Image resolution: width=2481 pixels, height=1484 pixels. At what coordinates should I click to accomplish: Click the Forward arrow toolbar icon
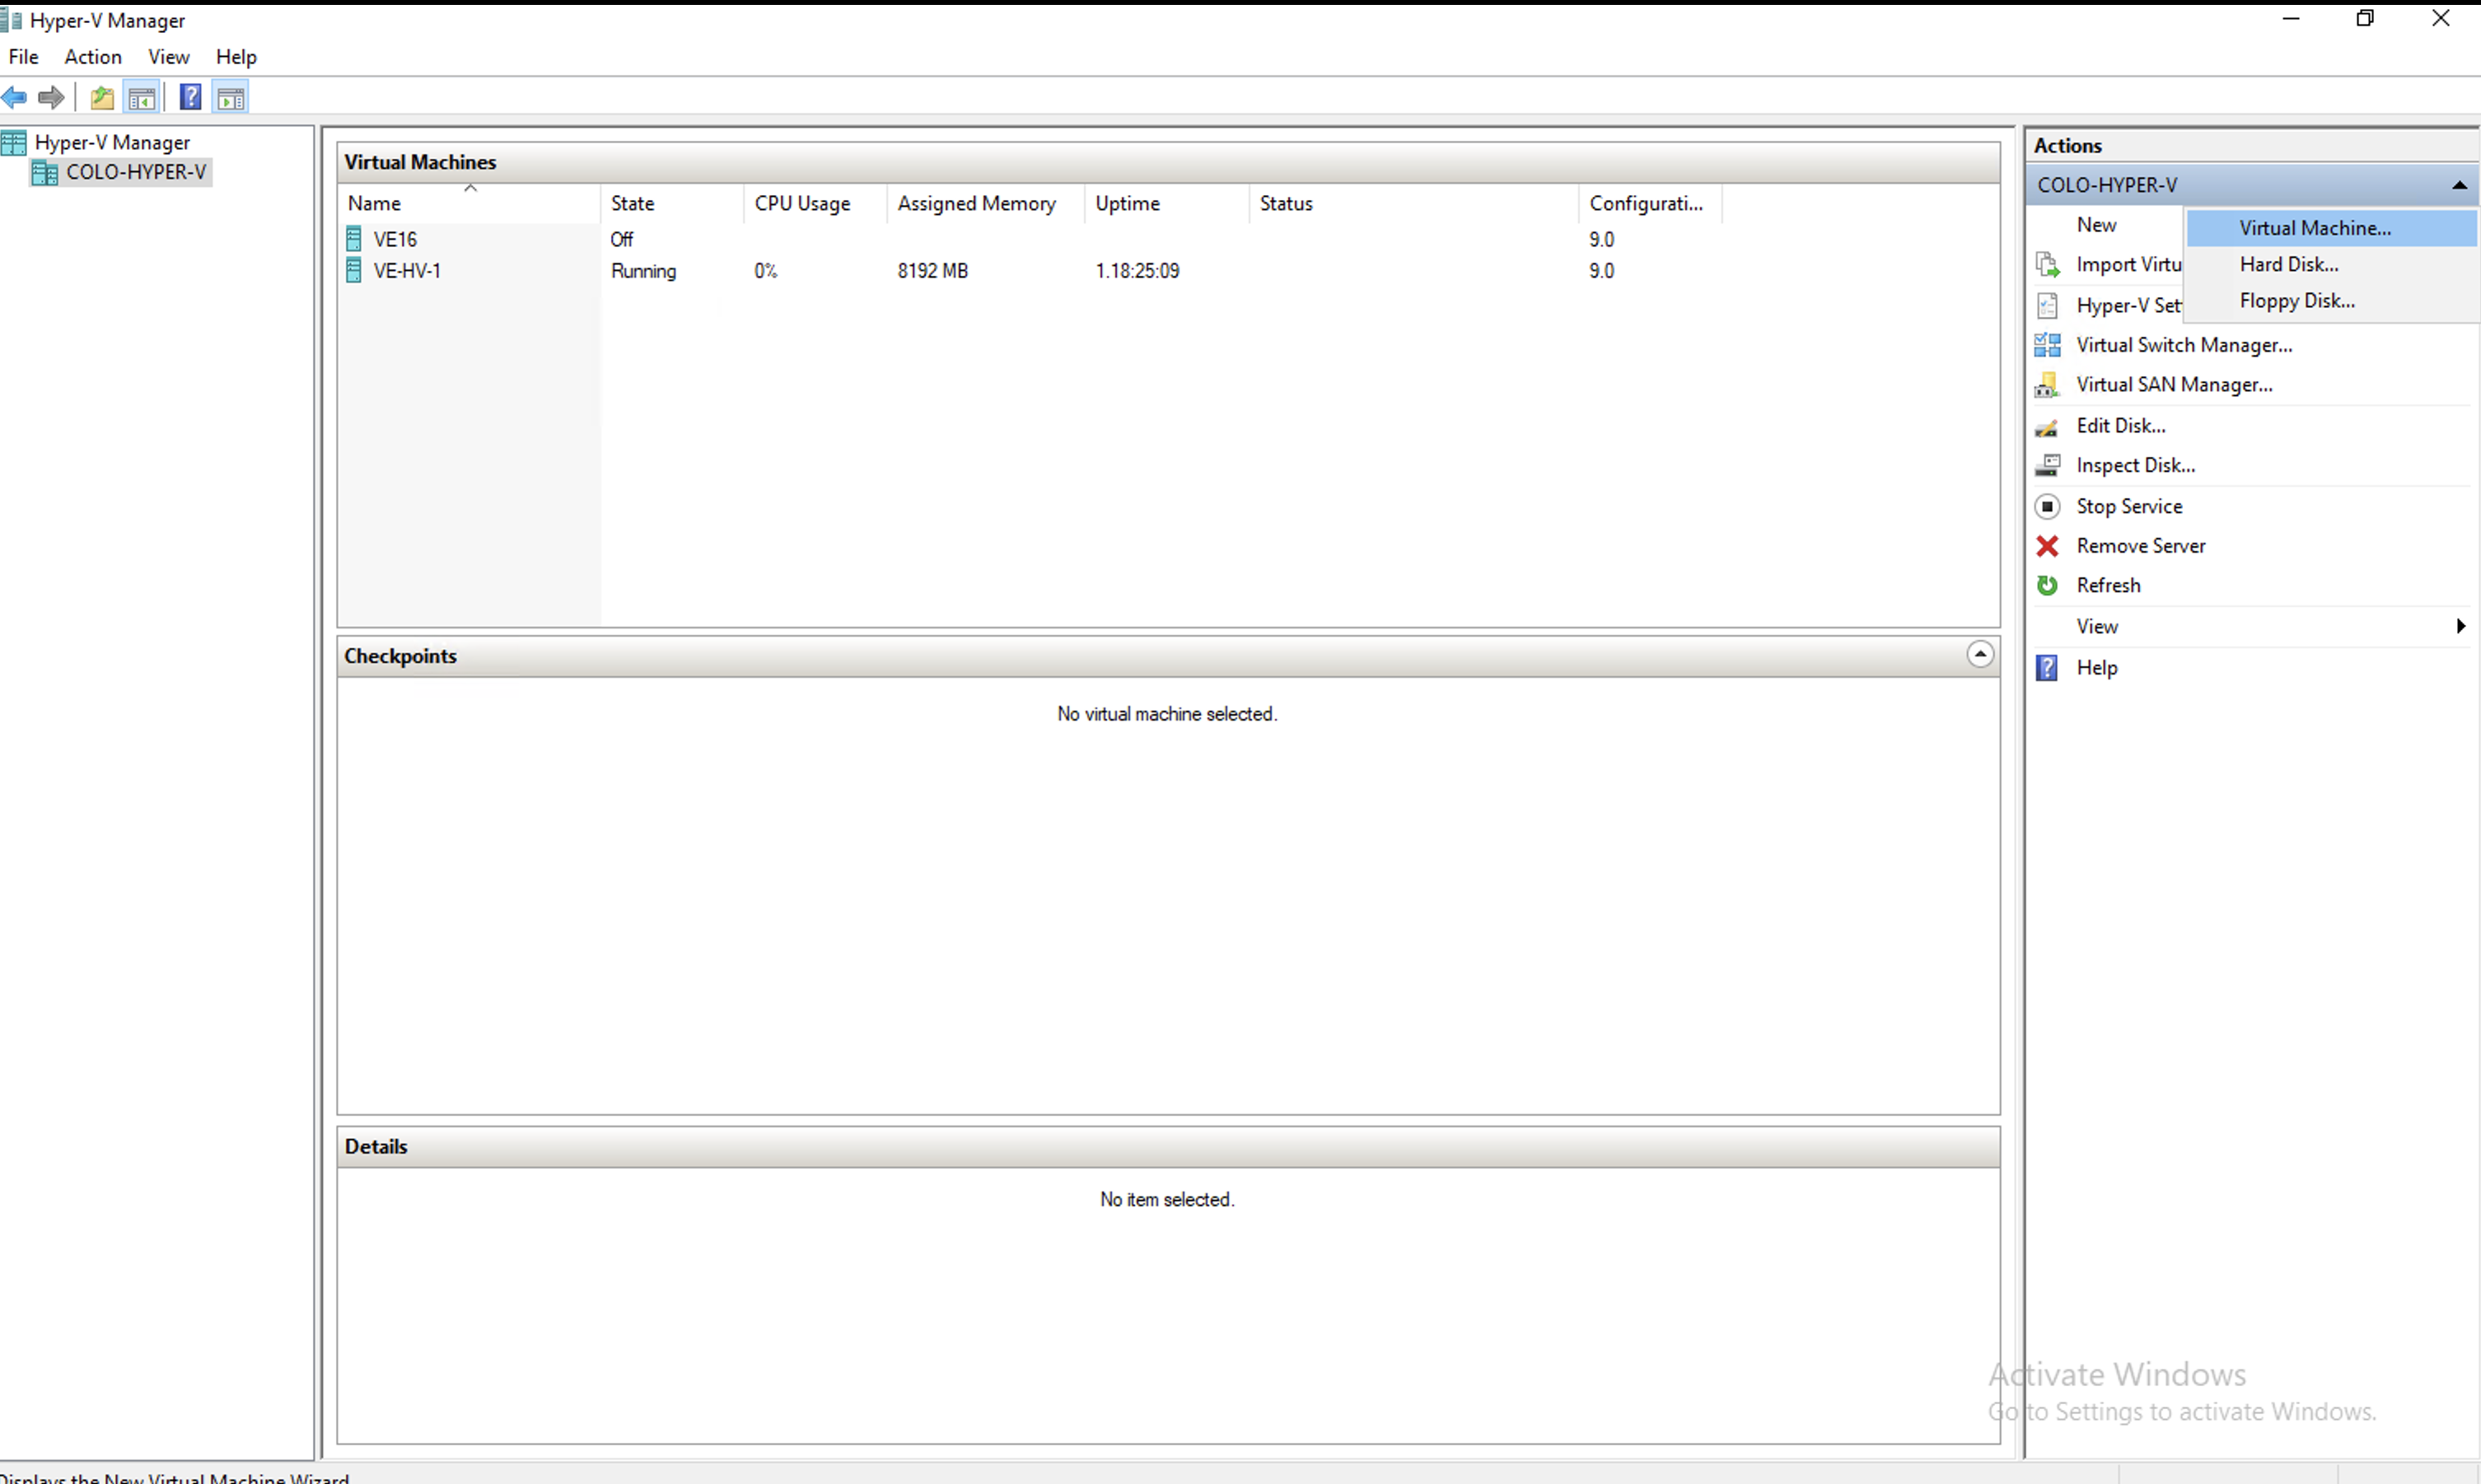click(50, 98)
